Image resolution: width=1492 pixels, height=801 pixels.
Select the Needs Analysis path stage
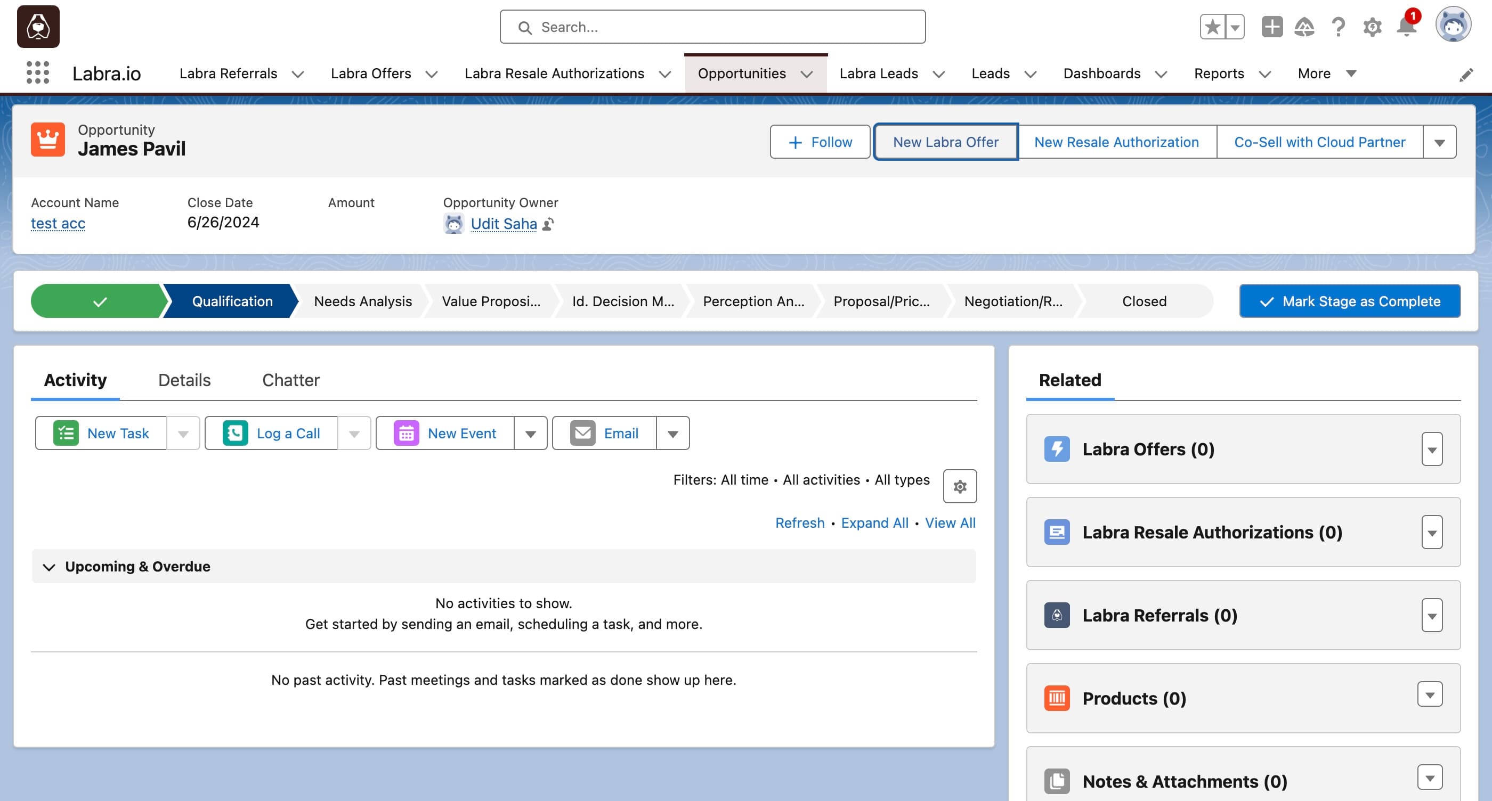pos(362,301)
